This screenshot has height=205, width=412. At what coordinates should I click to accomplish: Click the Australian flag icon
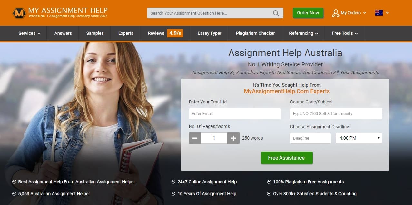click(x=379, y=13)
